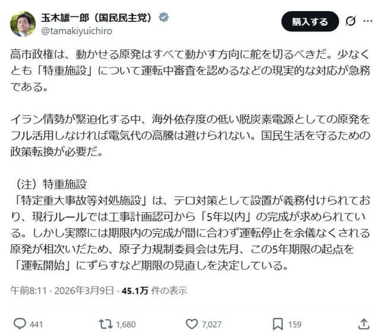Open the @tamakiyuichiro handle link
Viewport: 383px width, 335px height.
(x=76, y=30)
